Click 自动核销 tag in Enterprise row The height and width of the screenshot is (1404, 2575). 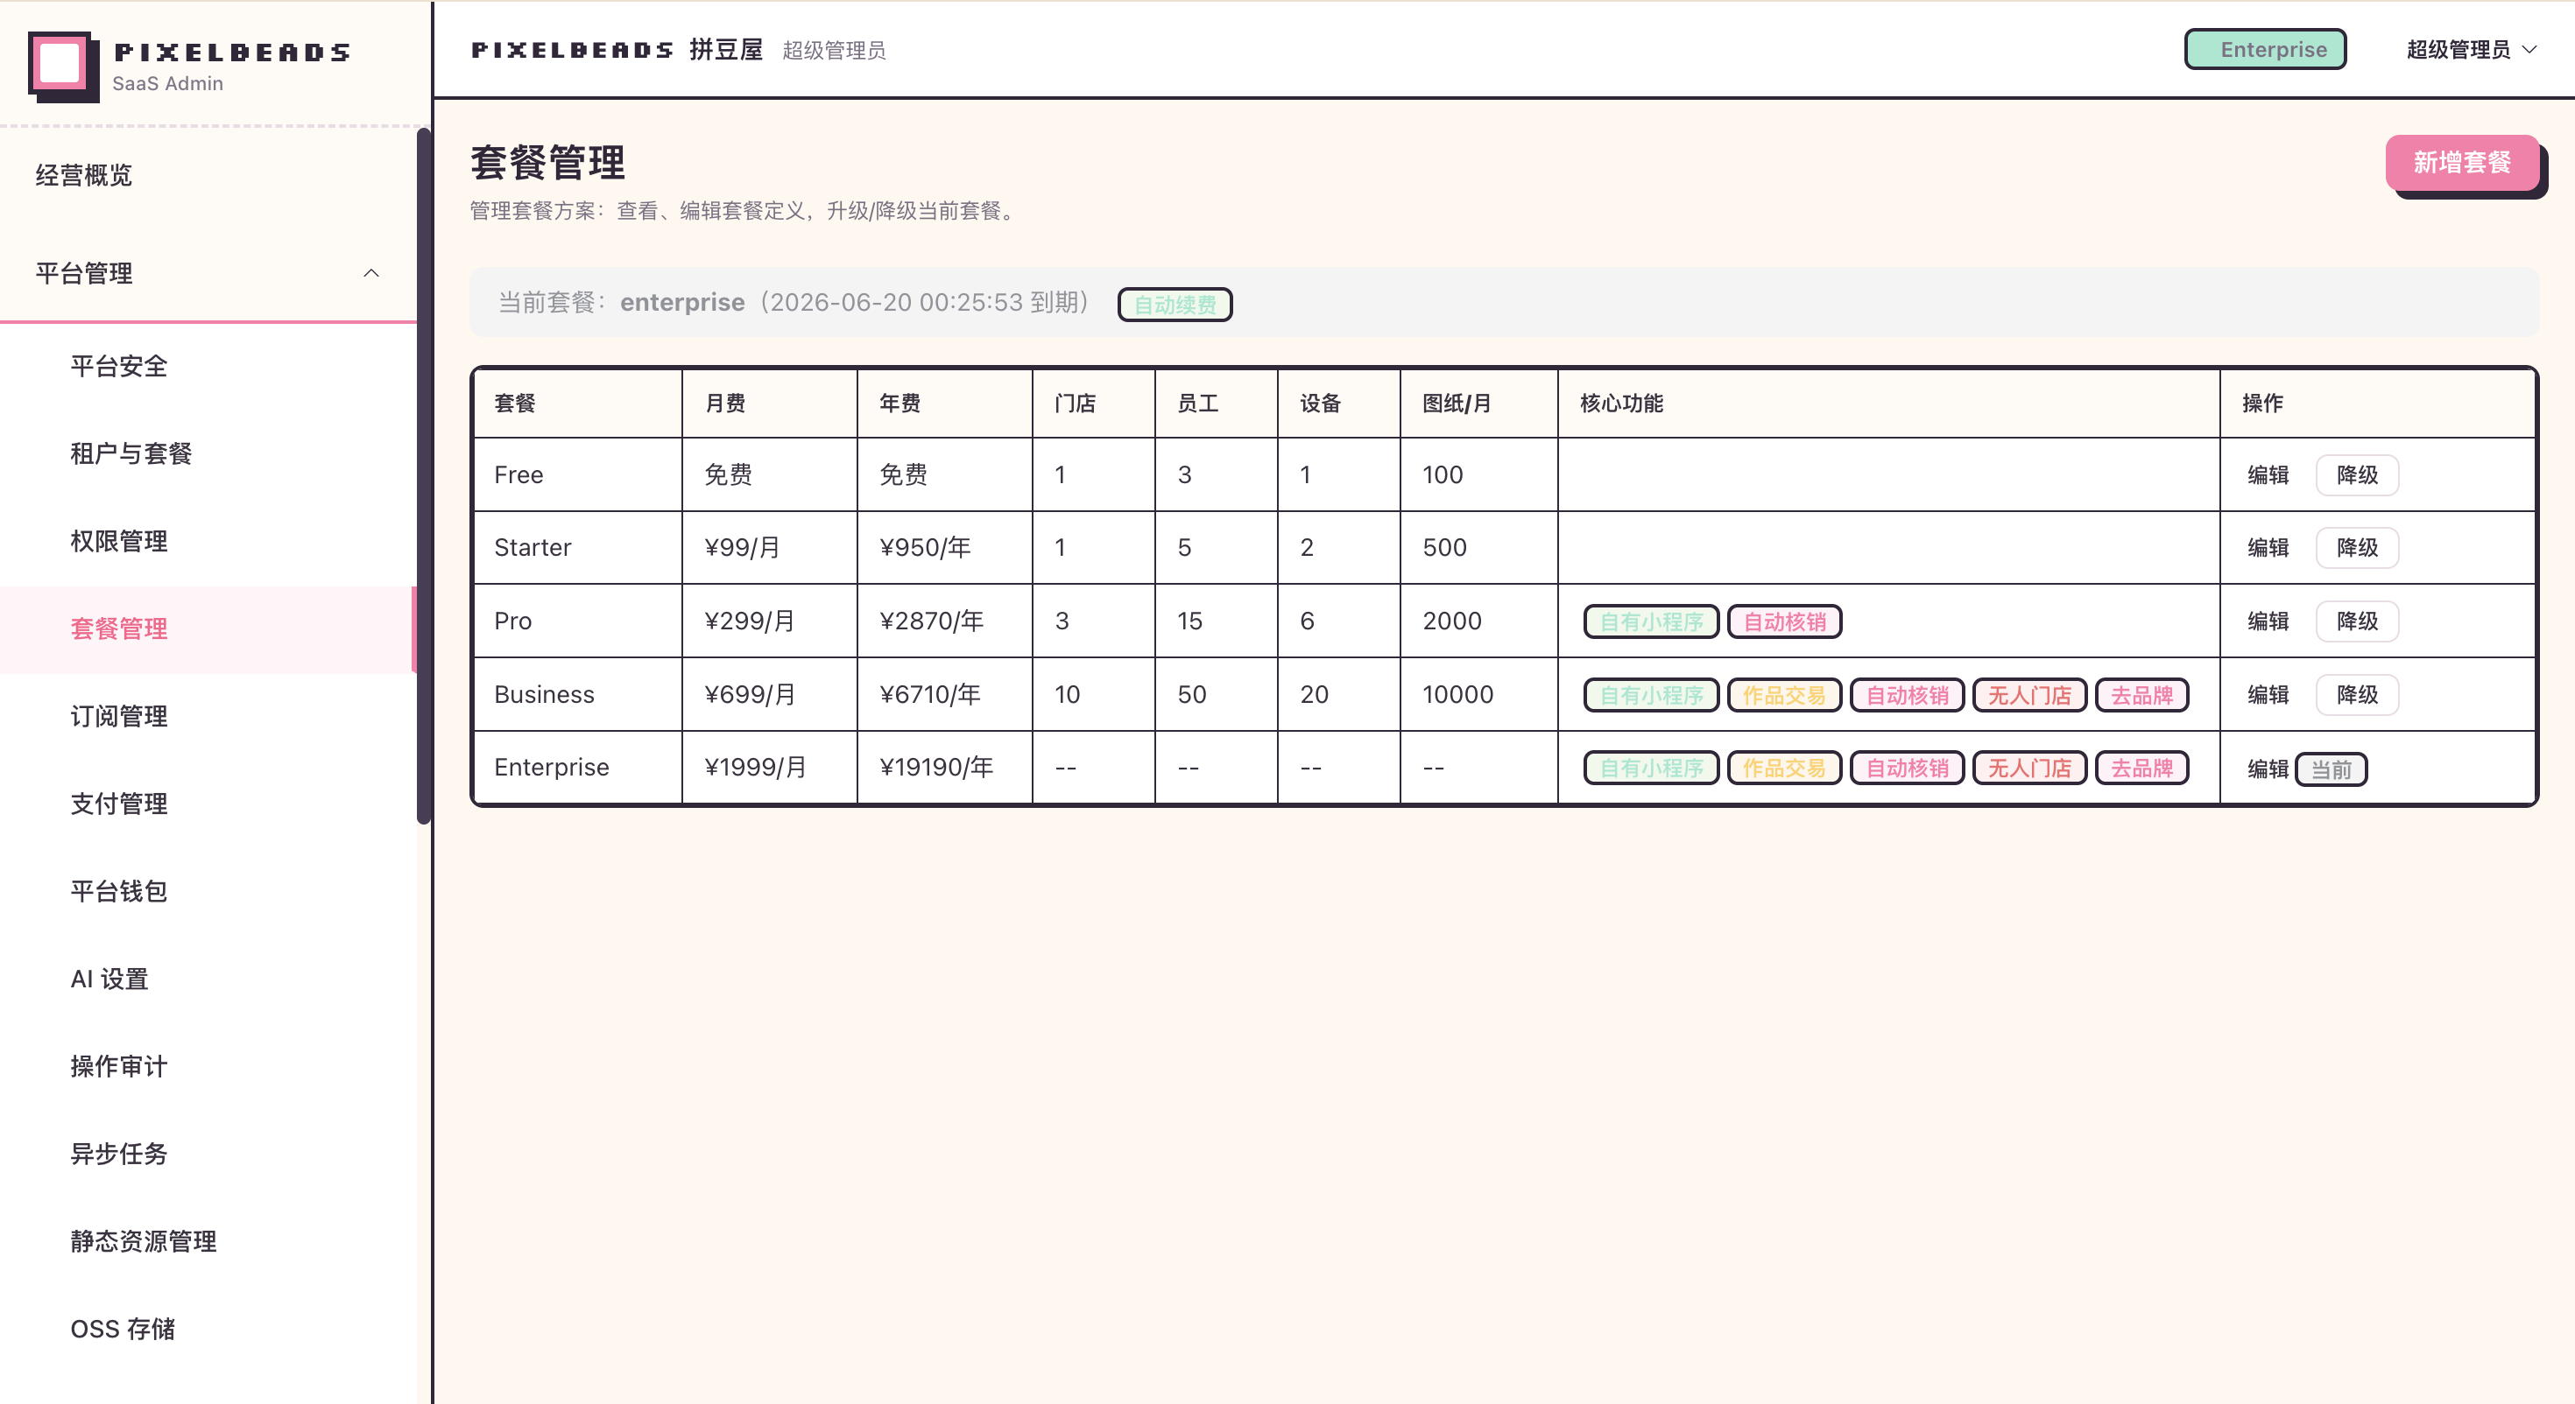pyautogui.click(x=1908, y=768)
